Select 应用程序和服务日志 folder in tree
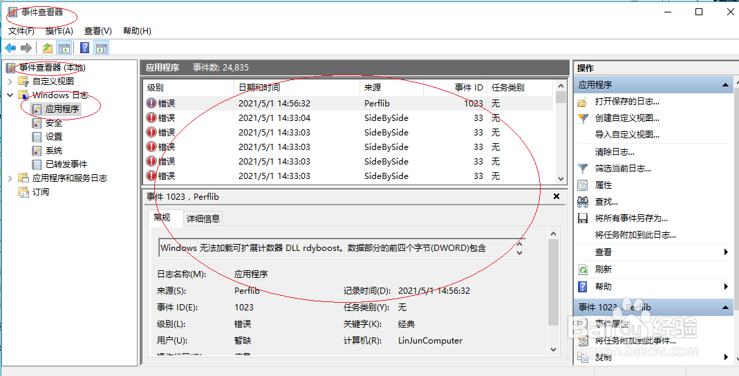Viewport: 739px width, 376px height. point(69,178)
